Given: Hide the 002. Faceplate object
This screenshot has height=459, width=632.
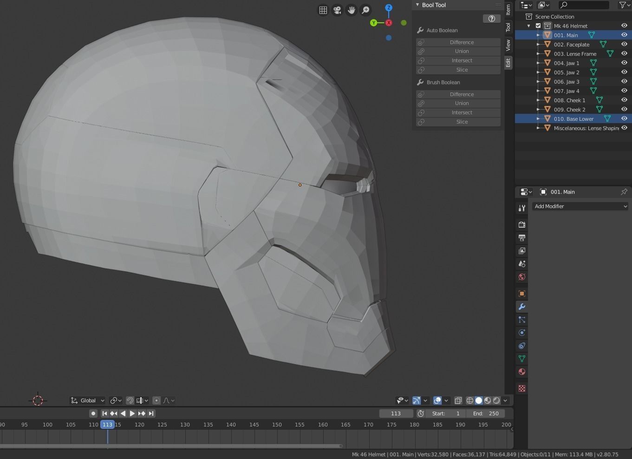Looking at the screenshot, I should coord(624,44).
